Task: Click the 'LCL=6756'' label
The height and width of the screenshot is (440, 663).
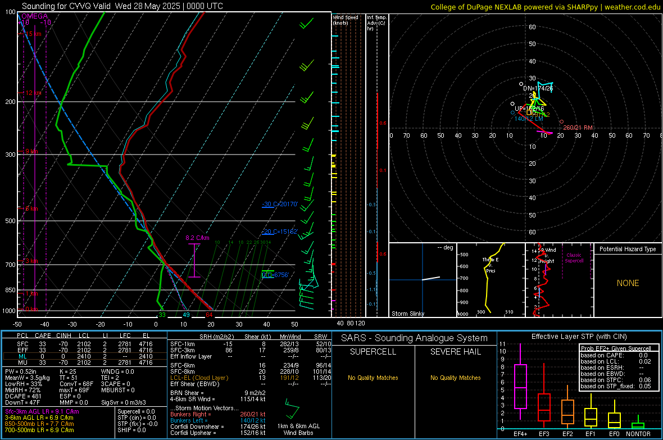Action: pyautogui.click(x=275, y=275)
